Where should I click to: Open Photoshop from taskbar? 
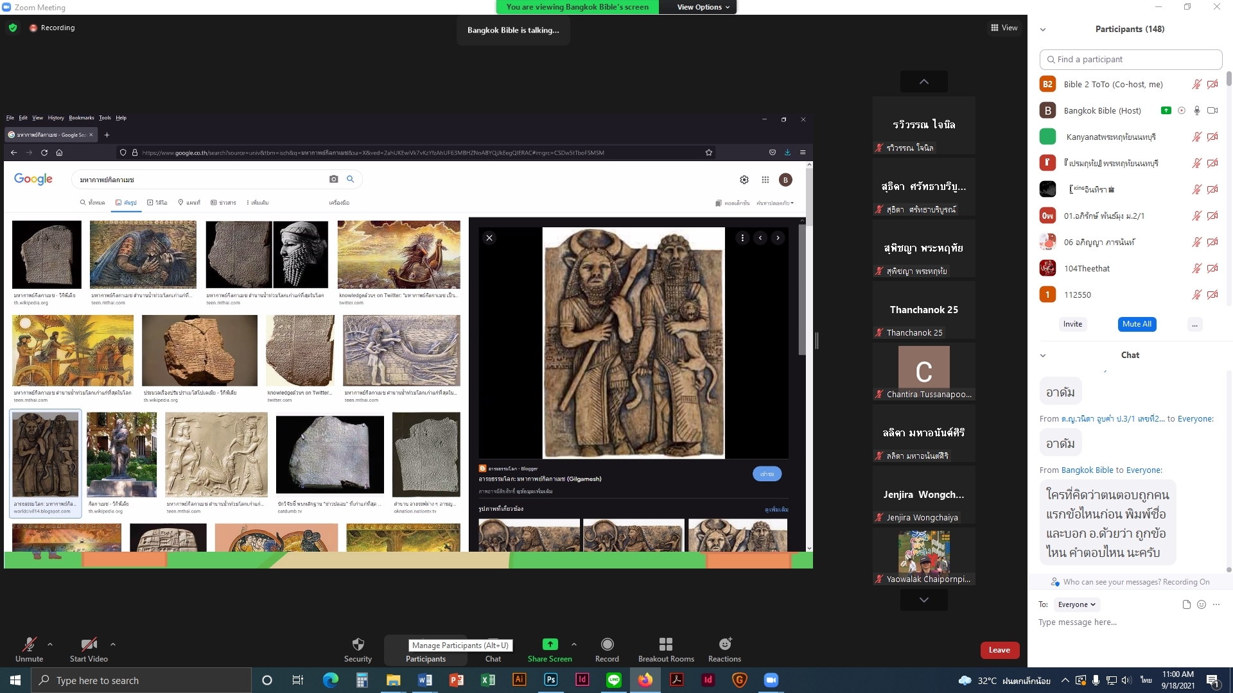[x=550, y=680]
